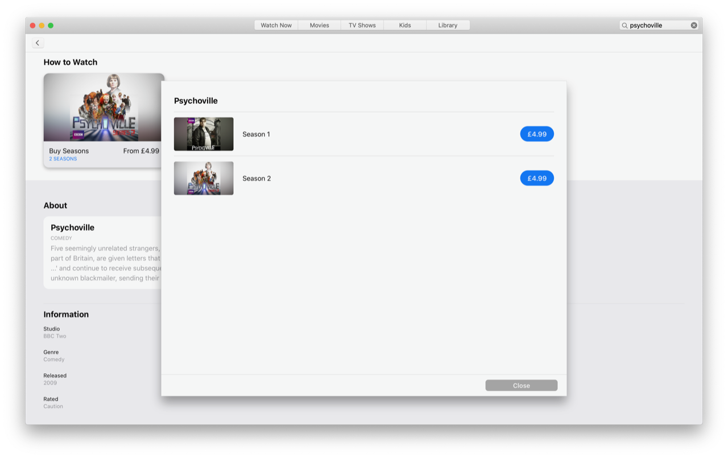Image resolution: width=728 pixels, height=458 pixels.
Task: Select the TV Shows tab
Action: click(362, 25)
